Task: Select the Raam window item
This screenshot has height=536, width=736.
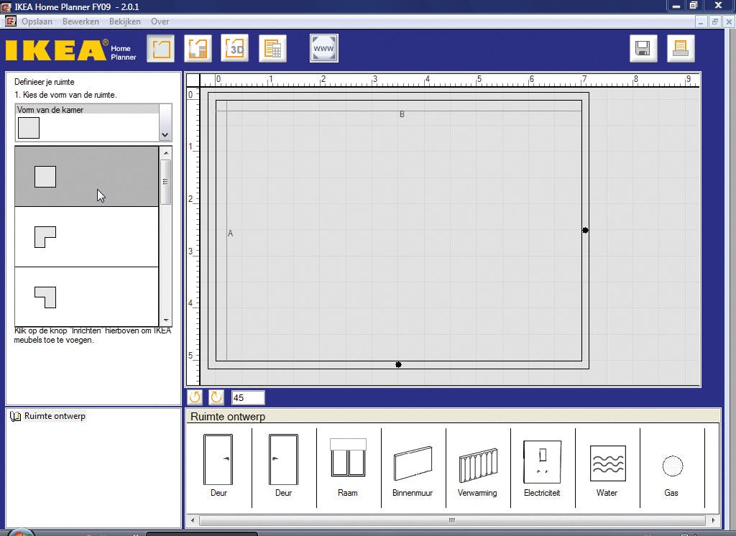Action: coord(348,466)
